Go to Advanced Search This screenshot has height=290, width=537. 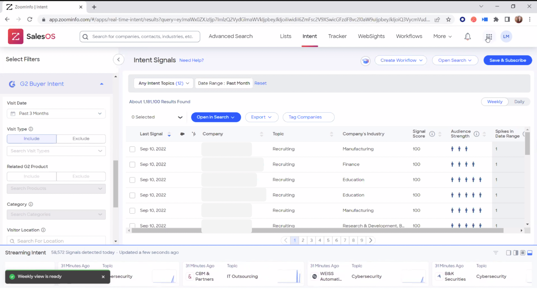click(230, 36)
